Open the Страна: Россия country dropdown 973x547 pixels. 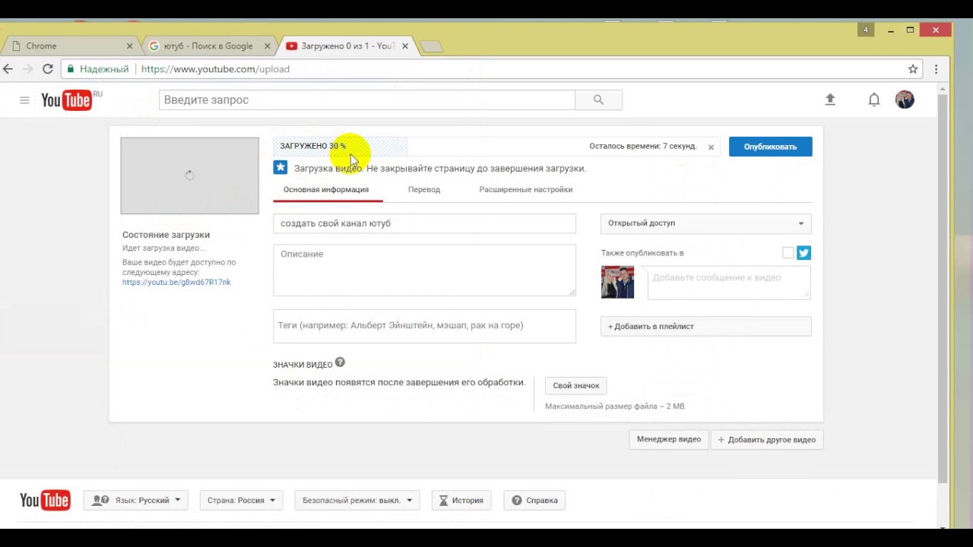point(241,500)
